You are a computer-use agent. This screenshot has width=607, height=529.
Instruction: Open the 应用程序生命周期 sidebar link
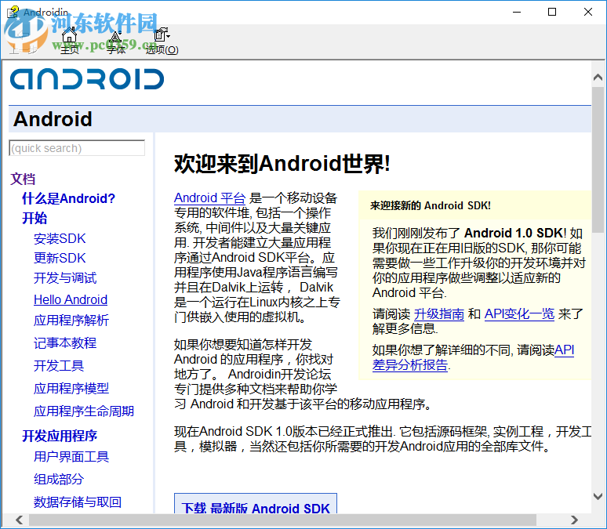(84, 411)
